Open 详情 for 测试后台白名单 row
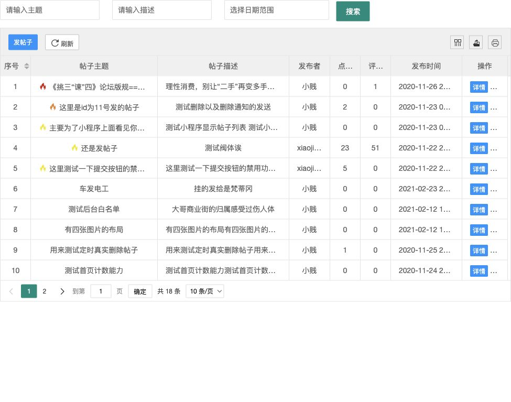 coord(479,210)
